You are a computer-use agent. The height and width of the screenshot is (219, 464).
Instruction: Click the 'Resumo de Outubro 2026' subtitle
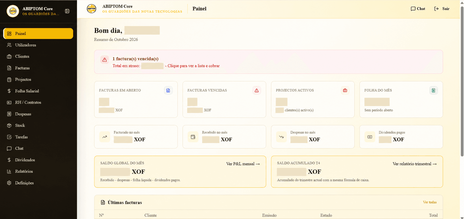tap(116, 40)
